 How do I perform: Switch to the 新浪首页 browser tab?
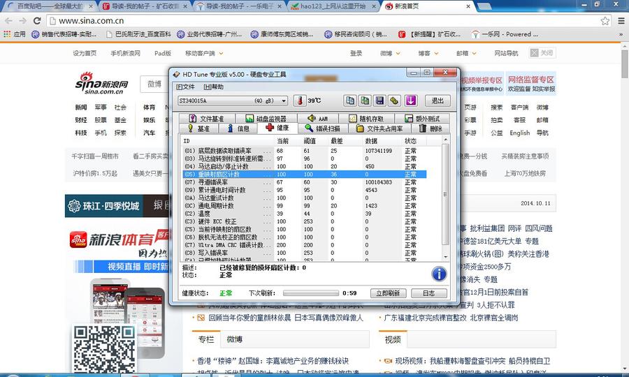pyautogui.click(x=426, y=6)
